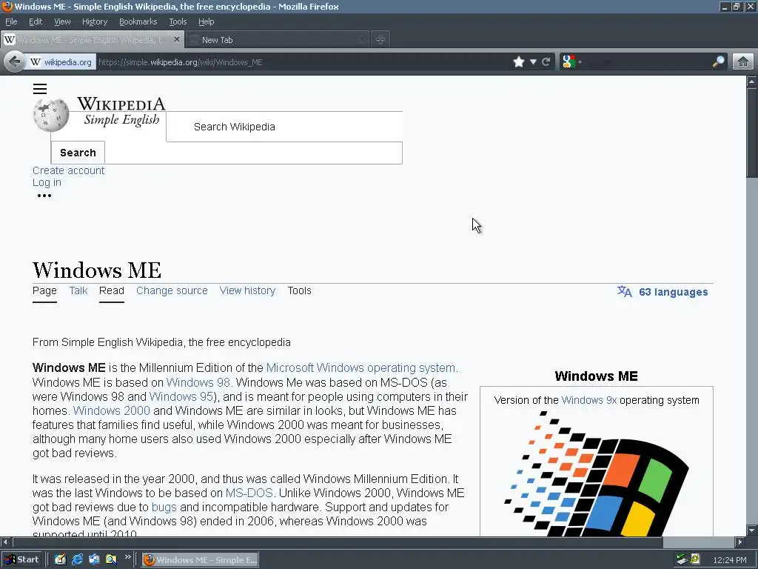The height and width of the screenshot is (569, 758).
Task: Launch Internet Explorer from quick launch
Action: click(x=77, y=560)
